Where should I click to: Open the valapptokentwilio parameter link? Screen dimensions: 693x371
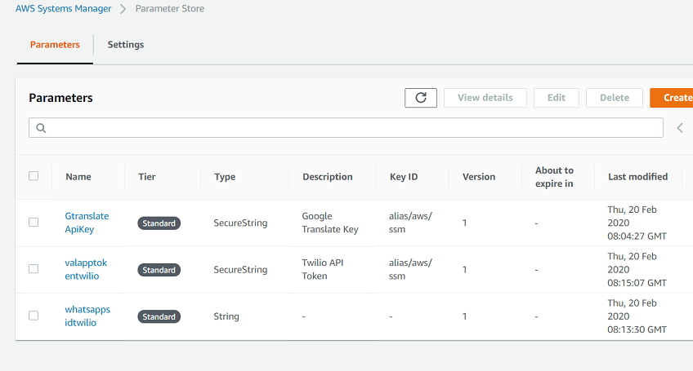click(x=86, y=269)
